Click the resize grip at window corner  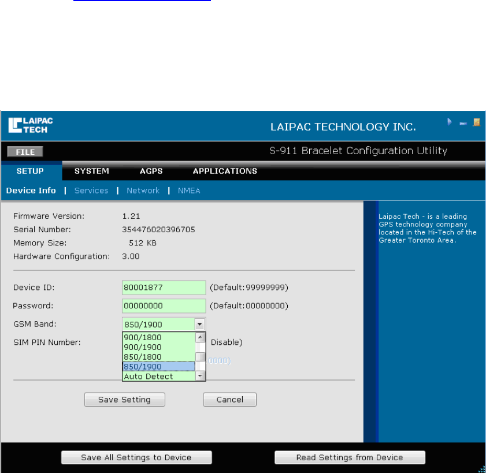tap(482, 470)
